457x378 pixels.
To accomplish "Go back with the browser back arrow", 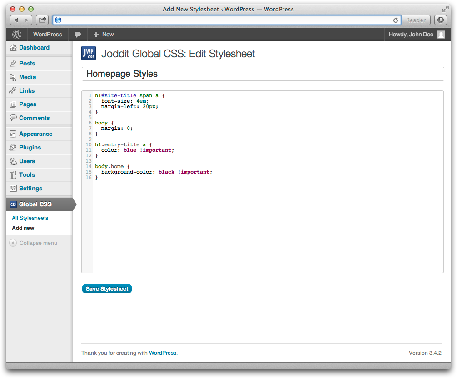I will 16,20.
